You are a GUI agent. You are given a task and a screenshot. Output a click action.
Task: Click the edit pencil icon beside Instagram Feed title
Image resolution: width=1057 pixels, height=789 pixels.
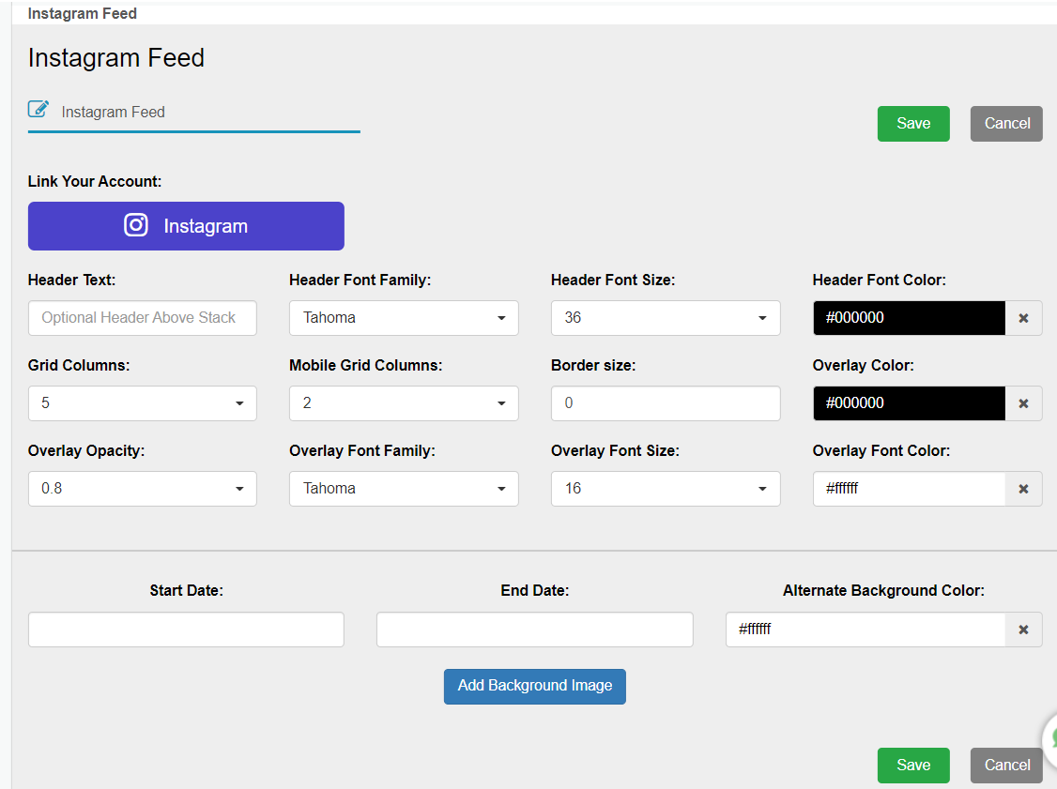pos(38,109)
